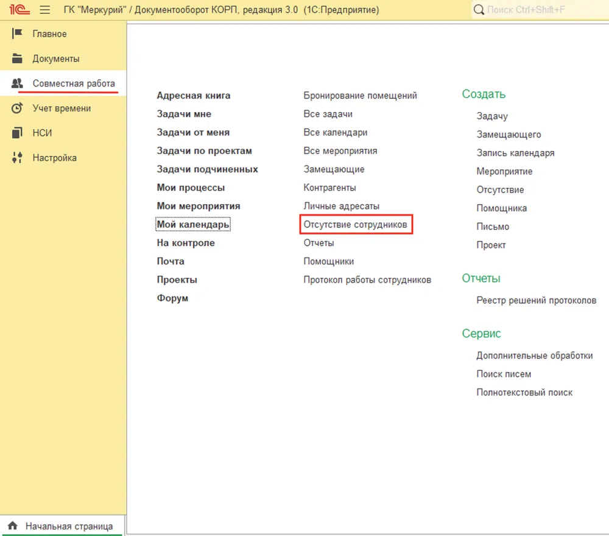Open Все календари
The width and height of the screenshot is (609, 536).
335,132
